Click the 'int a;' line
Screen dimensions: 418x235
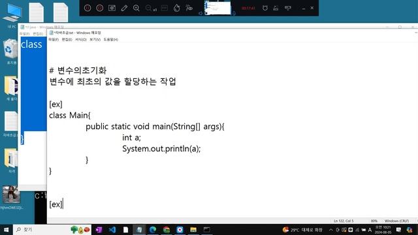(131, 138)
